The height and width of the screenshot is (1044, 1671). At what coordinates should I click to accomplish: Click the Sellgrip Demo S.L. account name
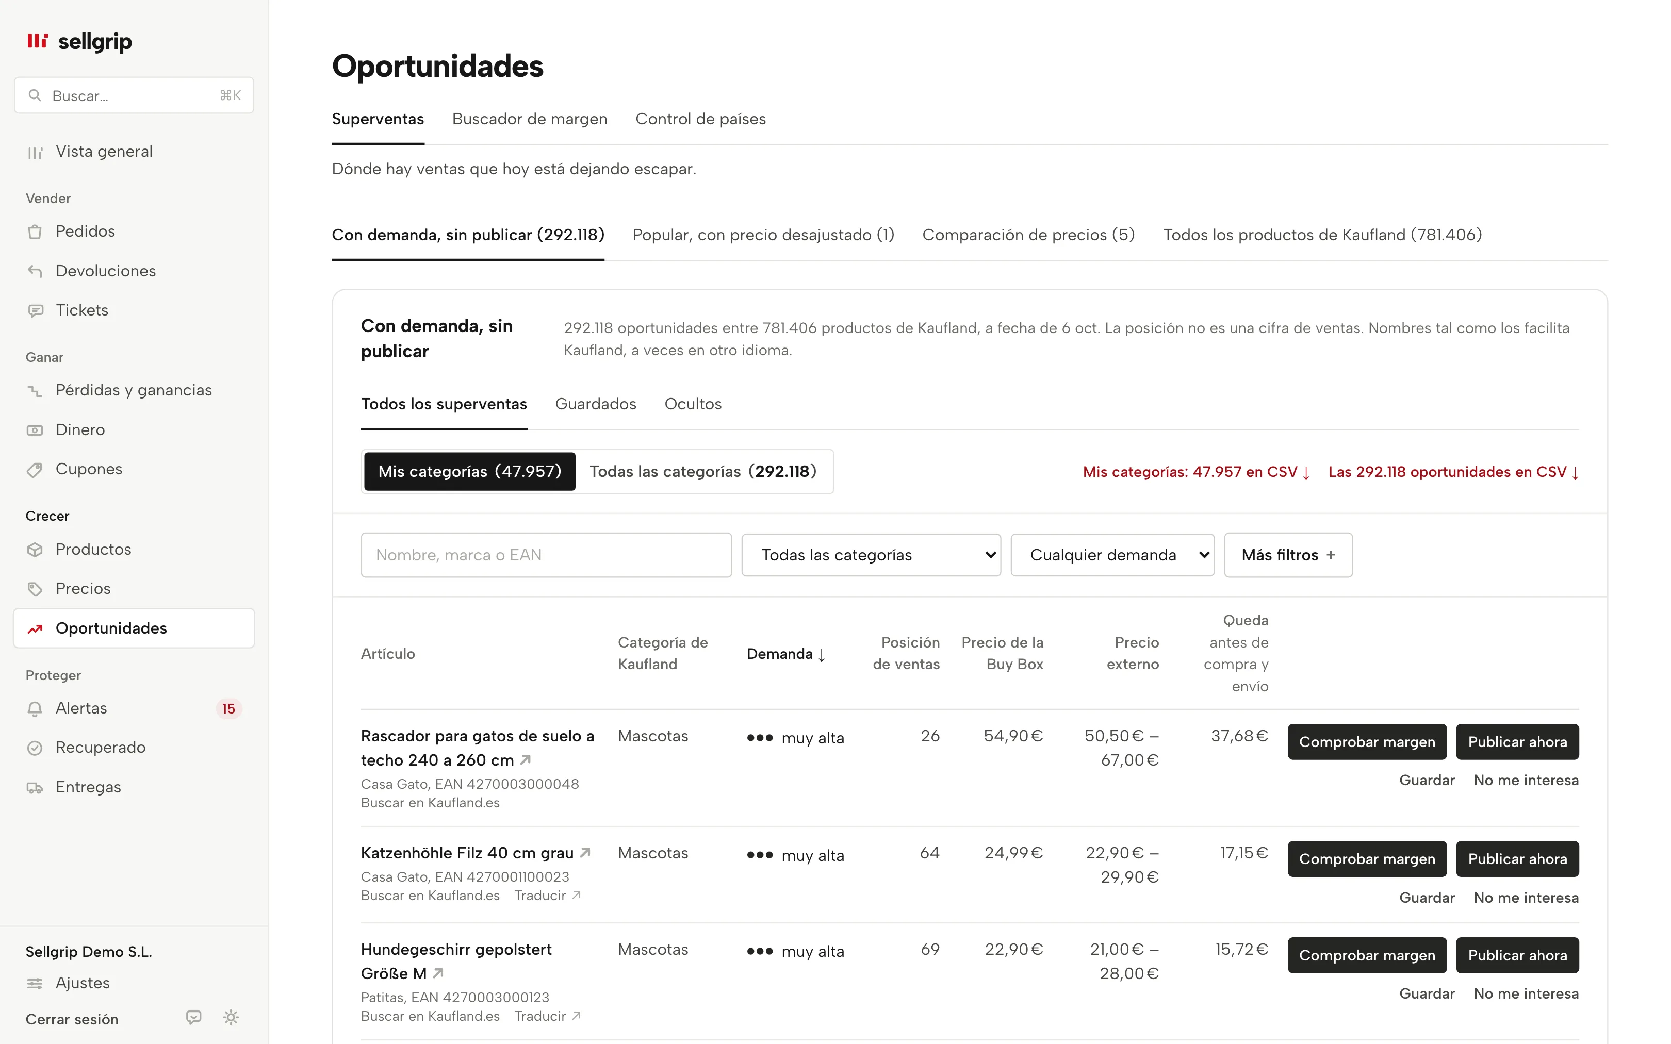pyautogui.click(x=88, y=952)
